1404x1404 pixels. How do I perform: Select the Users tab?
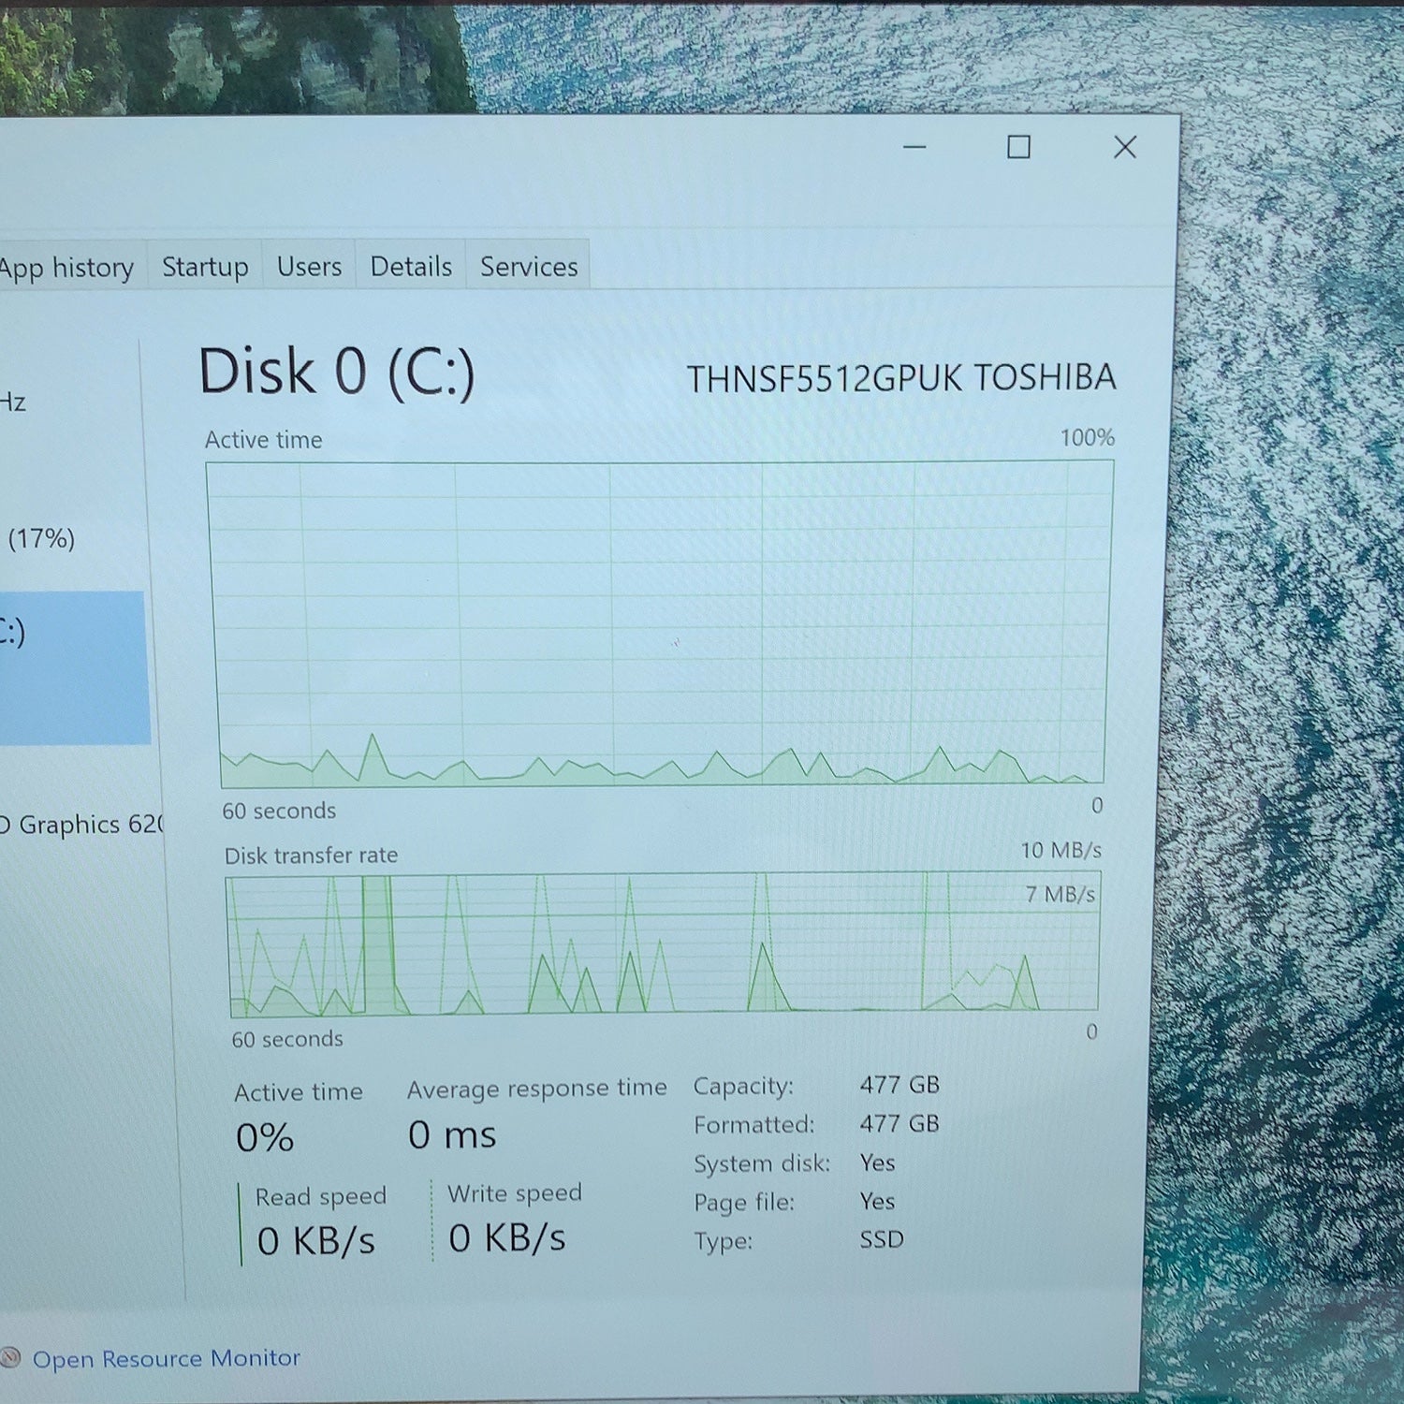(309, 267)
